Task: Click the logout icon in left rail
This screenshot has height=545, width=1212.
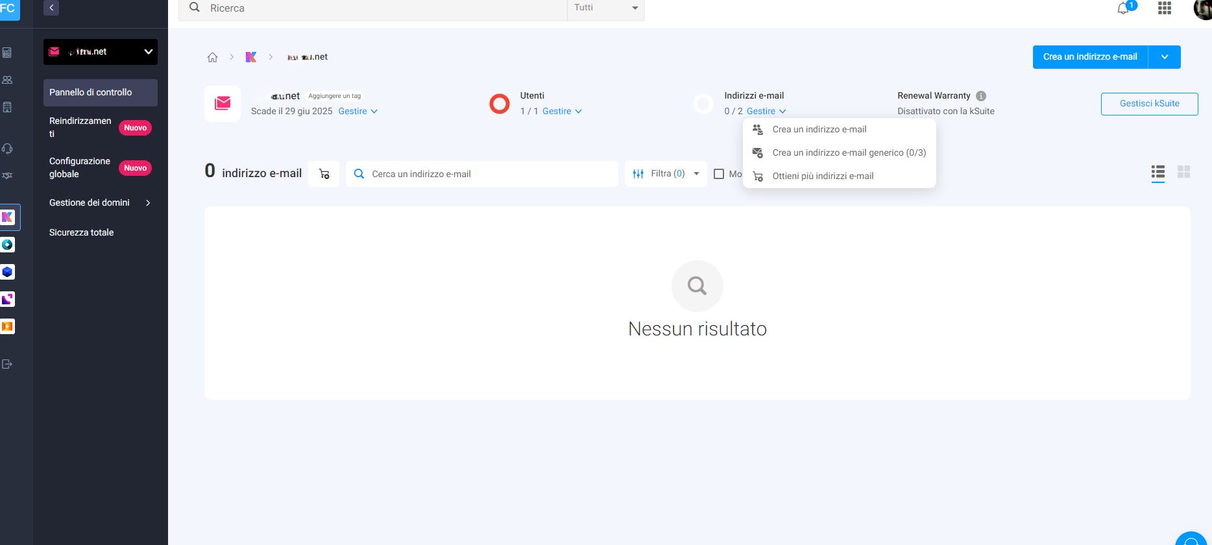Action: 7,364
